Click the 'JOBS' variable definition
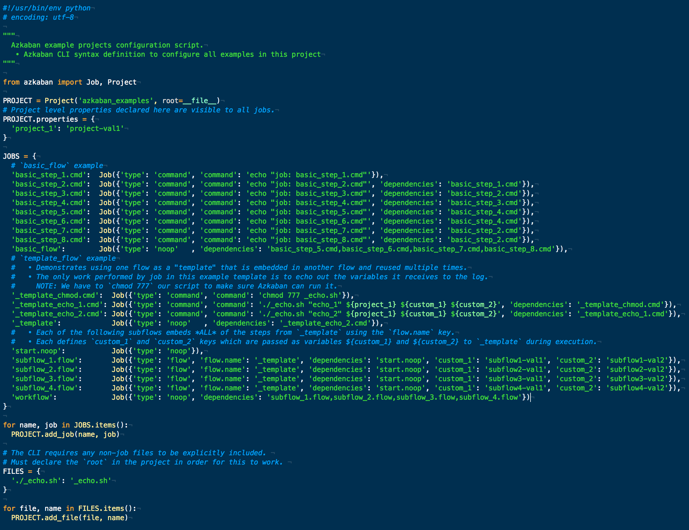This screenshot has width=689, height=530. point(11,156)
